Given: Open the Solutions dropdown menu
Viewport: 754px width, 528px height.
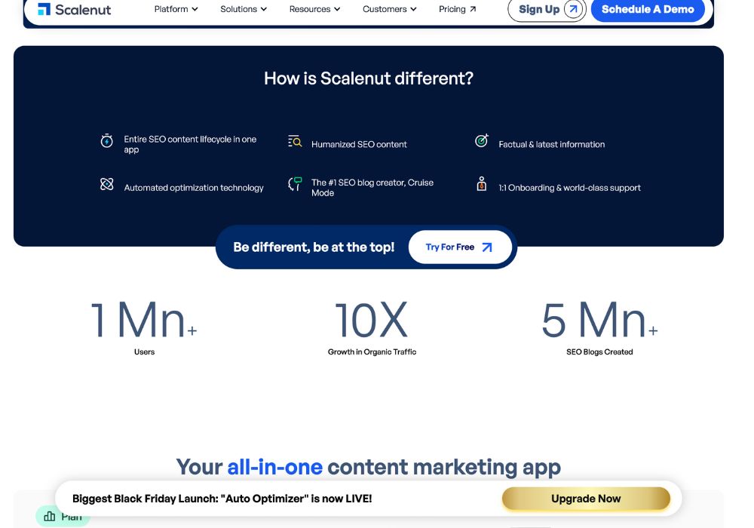Looking at the screenshot, I should pyautogui.click(x=241, y=9).
